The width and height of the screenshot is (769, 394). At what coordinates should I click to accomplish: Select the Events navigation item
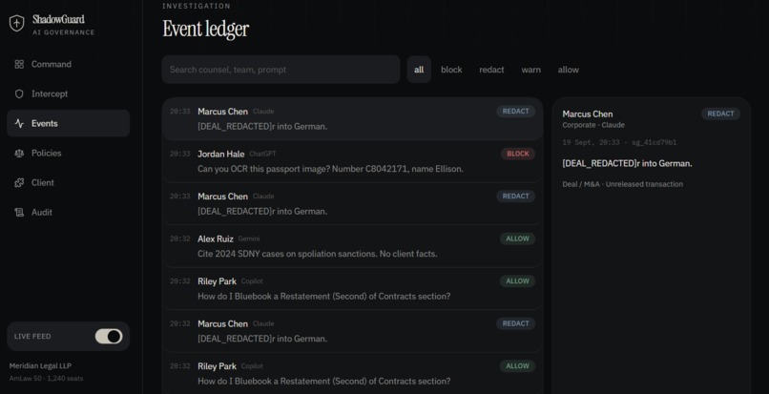tap(68, 123)
